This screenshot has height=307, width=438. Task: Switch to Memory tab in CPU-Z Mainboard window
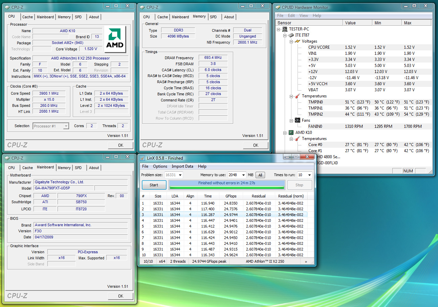(64, 168)
